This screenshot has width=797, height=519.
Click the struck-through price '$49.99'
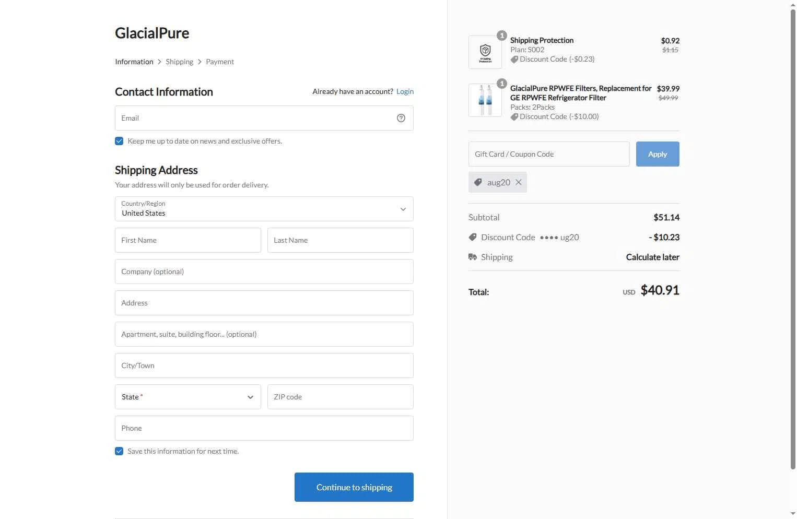pyautogui.click(x=669, y=98)
